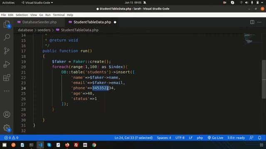Image resolution: width=266 pixels, height=149 pixels.
Task: Open the Selection menu
Action: point(22,15)
